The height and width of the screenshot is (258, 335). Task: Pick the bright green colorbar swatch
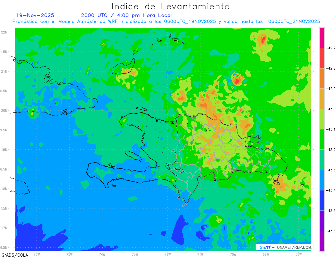click(322, 139)
